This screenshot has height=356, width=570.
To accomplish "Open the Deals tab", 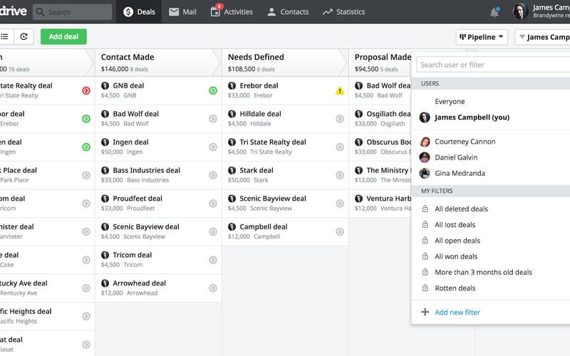I will click(x=138, y=11).
